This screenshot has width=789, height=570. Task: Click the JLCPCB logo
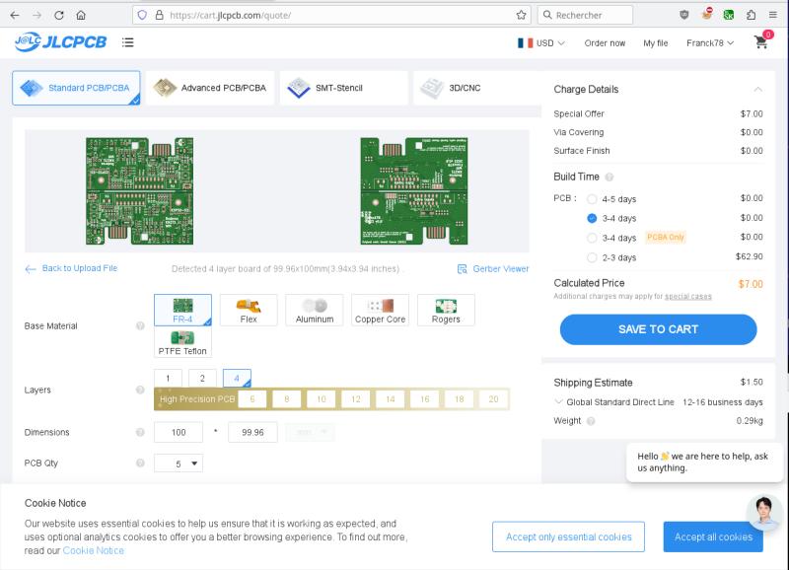click(x=60, y=42)
